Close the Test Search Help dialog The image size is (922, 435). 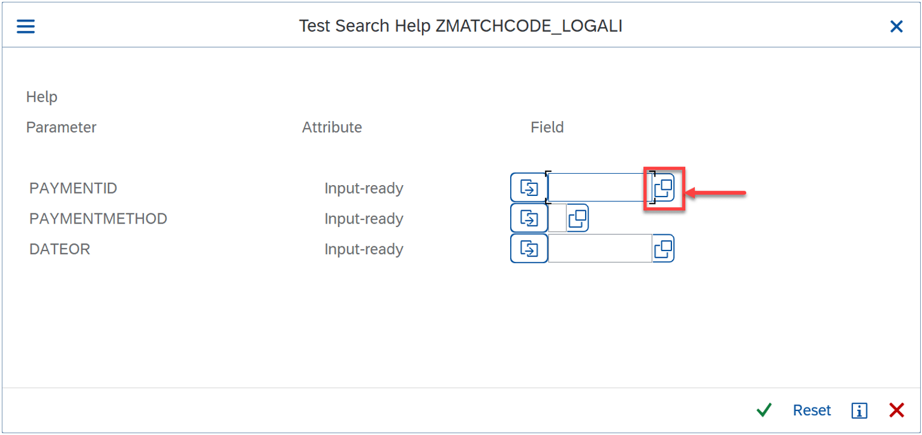(x=896, y=26)
